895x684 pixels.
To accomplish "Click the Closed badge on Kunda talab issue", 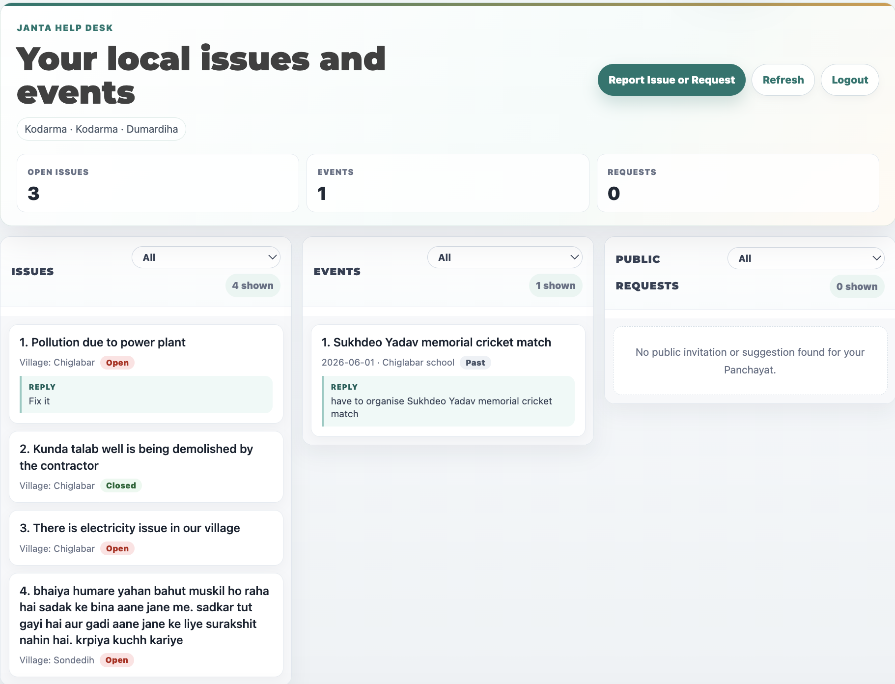I will point(121,485).
